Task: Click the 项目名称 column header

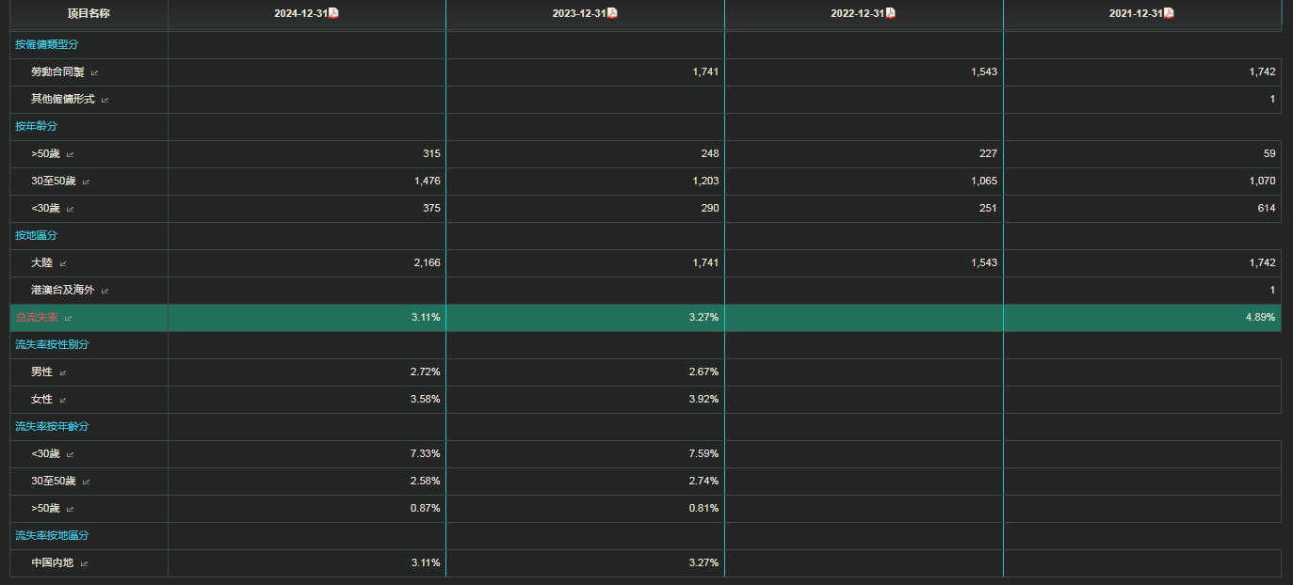Action: pos(89,13)
